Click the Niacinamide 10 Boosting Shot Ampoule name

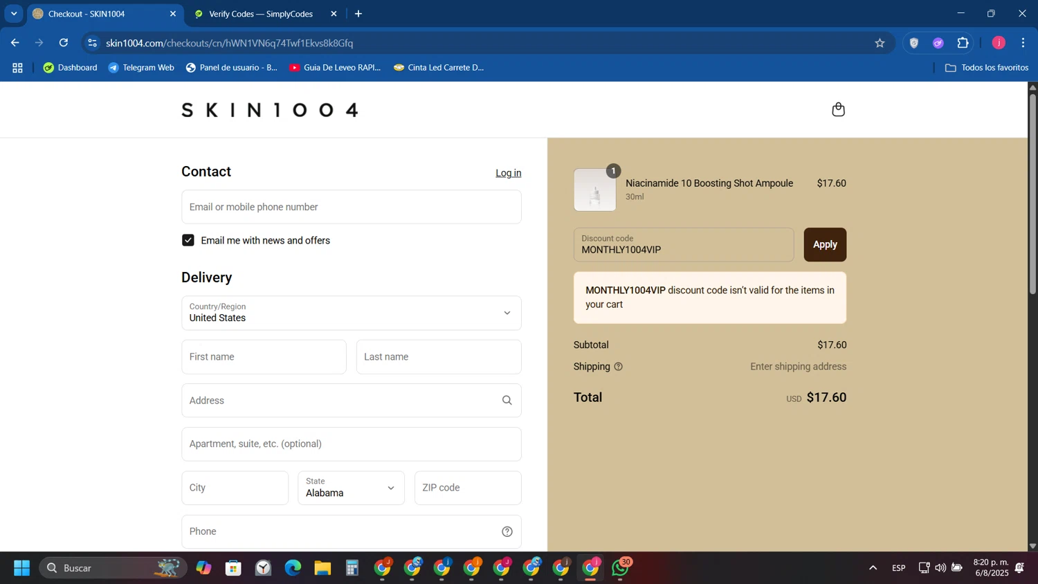(x=709, y=183)
